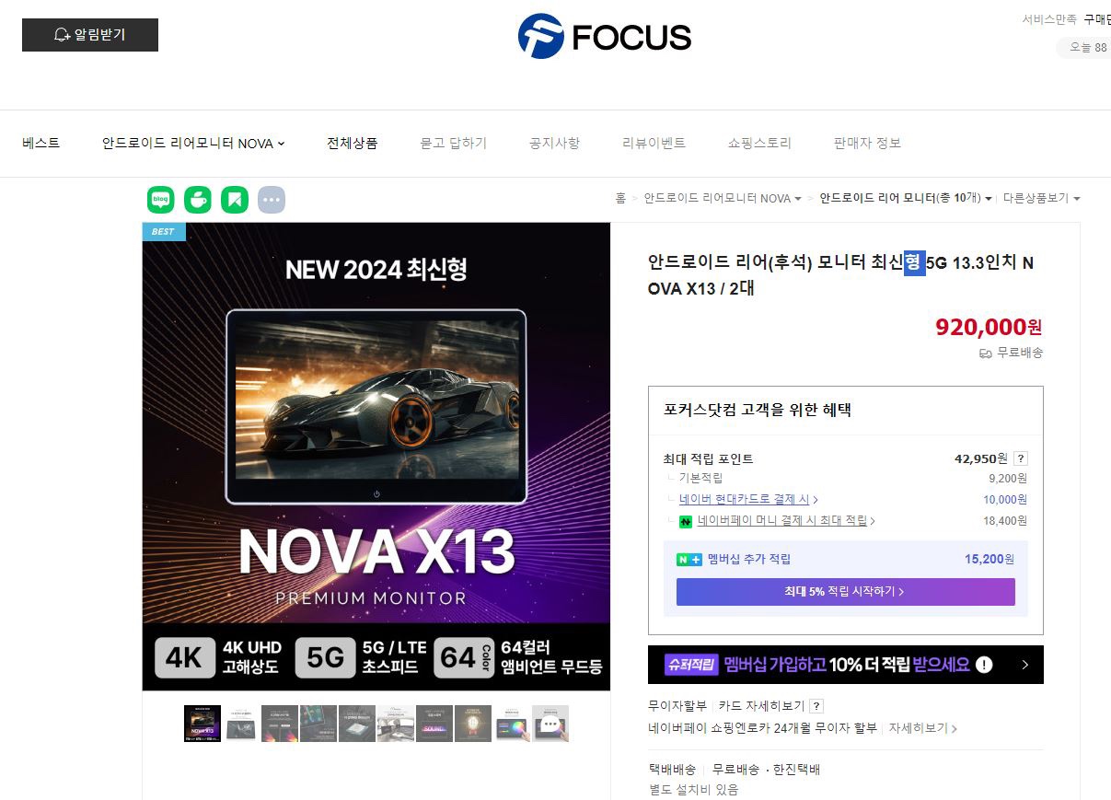Open the 전체상품 menu
Screen dimensions: 1111x800
(x=353, y=144)
